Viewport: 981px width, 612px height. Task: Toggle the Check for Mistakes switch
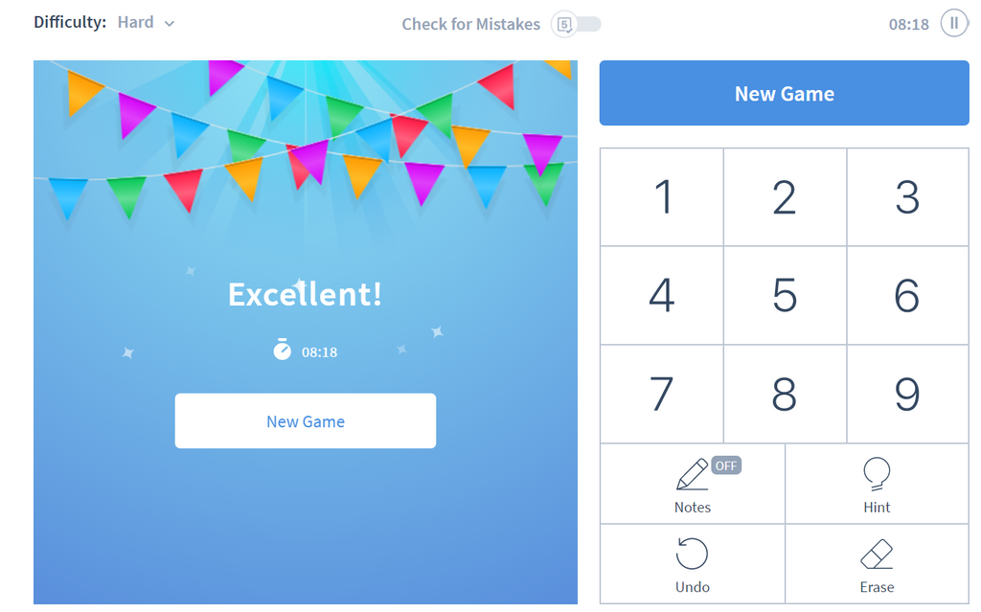[578, 24]
